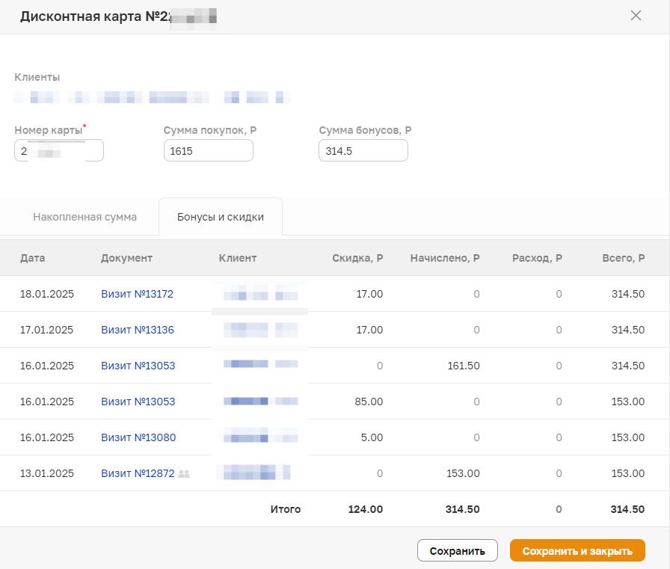Click the Дата column header
Screen dimensions: 670x569
coord(32,258)
